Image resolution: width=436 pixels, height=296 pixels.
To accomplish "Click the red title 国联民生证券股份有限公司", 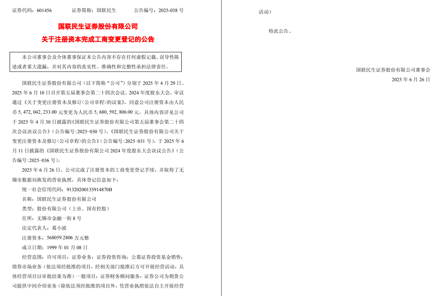I will (x=98, y=26).
